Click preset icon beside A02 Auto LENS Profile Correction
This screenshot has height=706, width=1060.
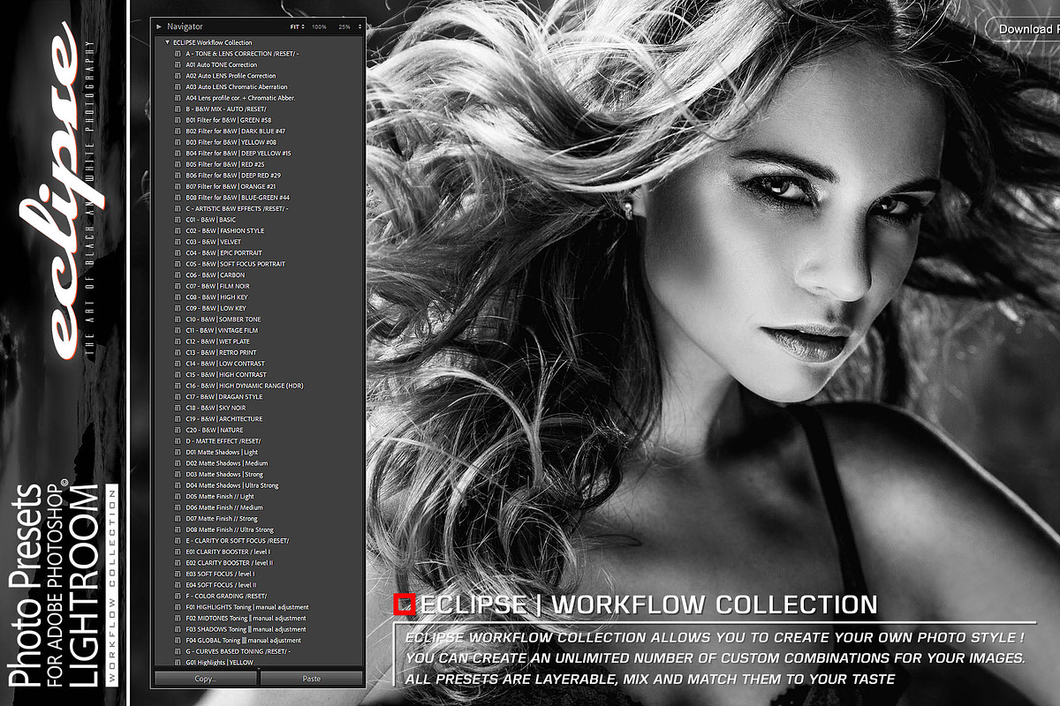178,76
